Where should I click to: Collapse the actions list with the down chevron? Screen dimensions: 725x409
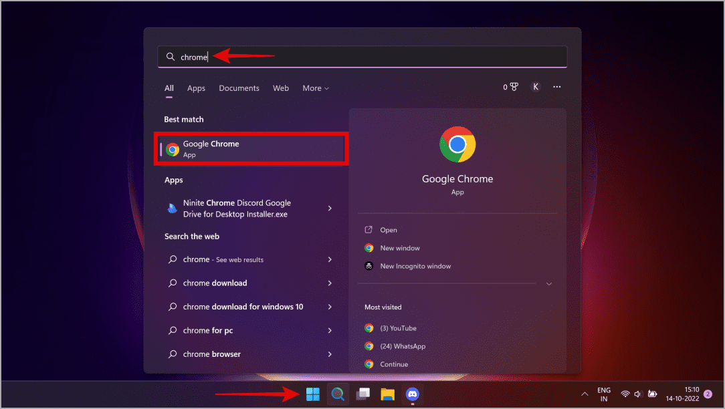[549, 283]
